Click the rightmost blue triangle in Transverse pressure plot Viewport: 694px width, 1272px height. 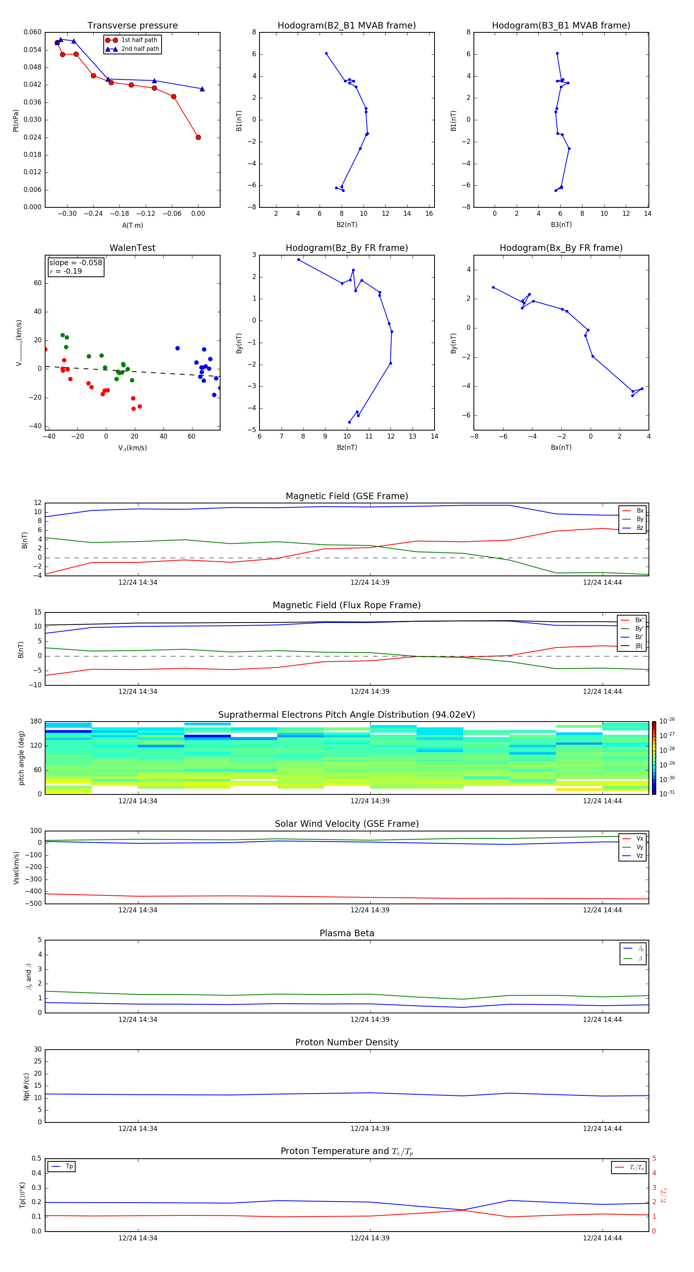point(202,89)
